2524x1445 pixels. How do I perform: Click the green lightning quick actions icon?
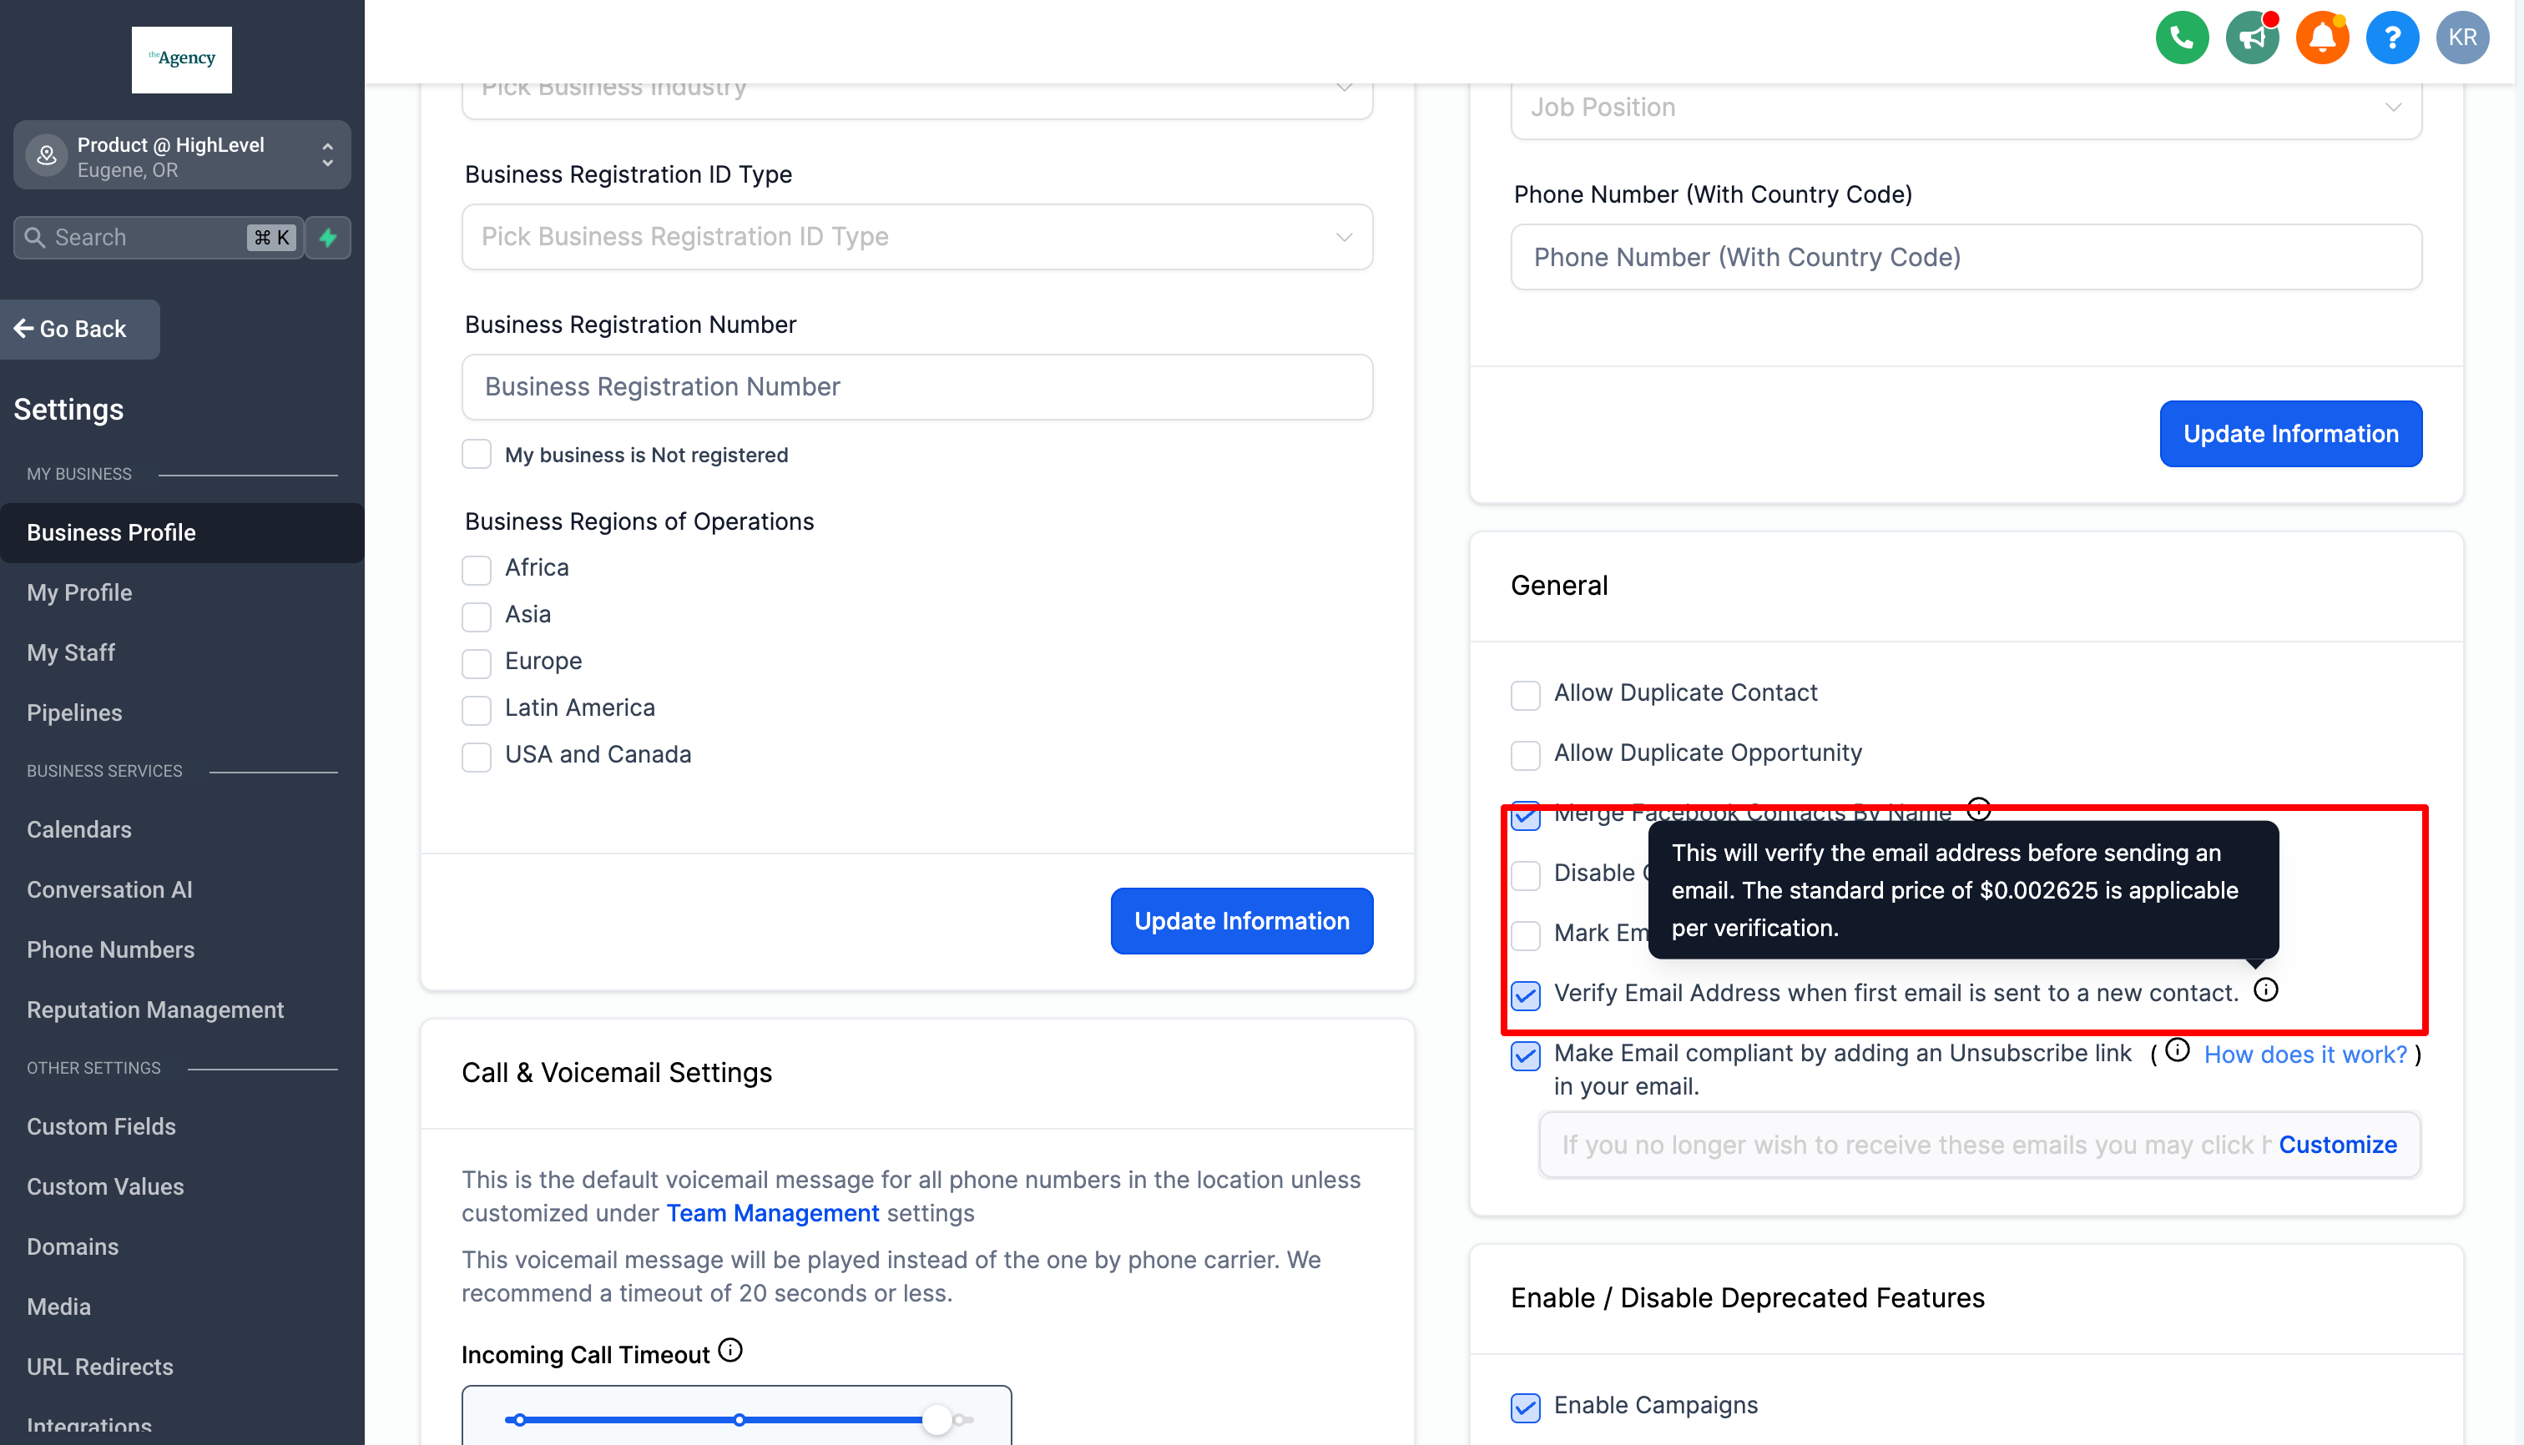(x=328, y=237)
